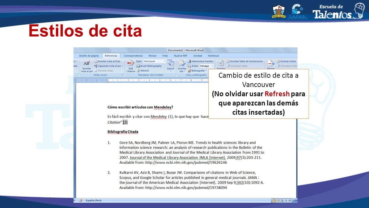Switch to the Correspondencia tab
This screenshot has width=369, height=208.
point(133,56)
